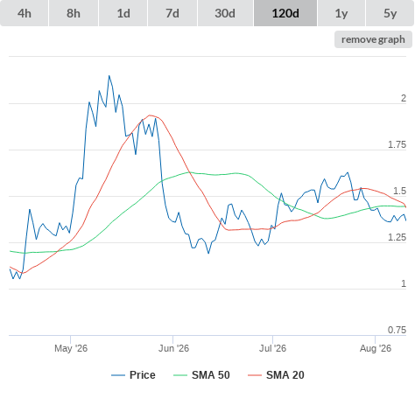415x398 pixels.
Task: Click the Aug '26 axis label
Action: pyautogui.click(x=376, y=348)
